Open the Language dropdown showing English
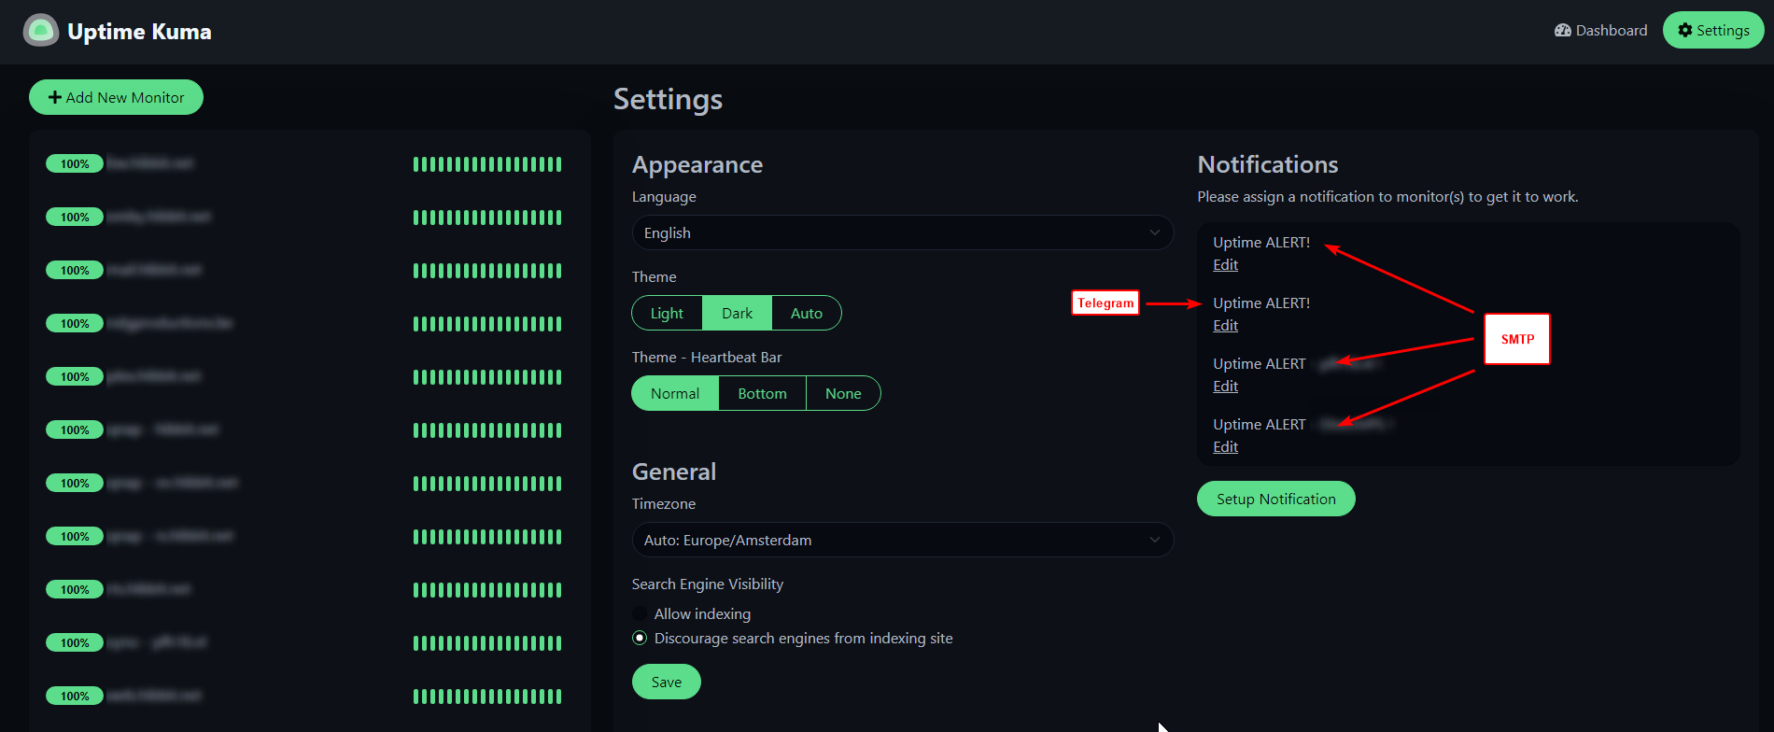Viewport: 1774px width, 732px height. click(x=902, y=232)
